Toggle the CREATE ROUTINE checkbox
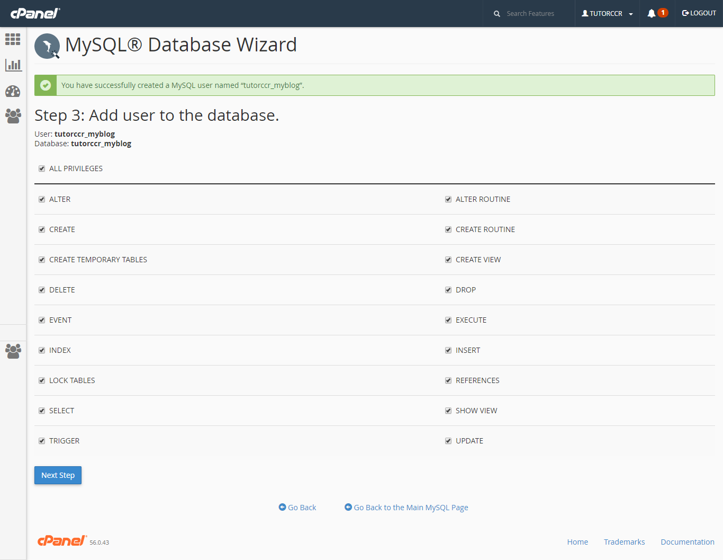Viewport: 723px width, 560px height. tap(448, 229)
